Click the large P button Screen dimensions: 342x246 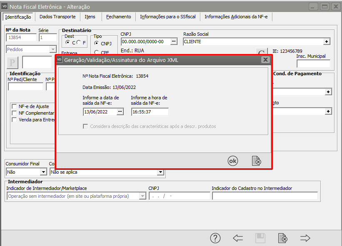(12, 62)
